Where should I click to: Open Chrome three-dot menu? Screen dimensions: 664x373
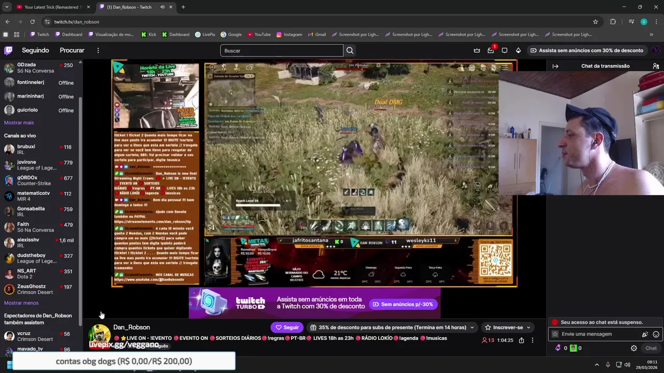click(x=656, y=22)
